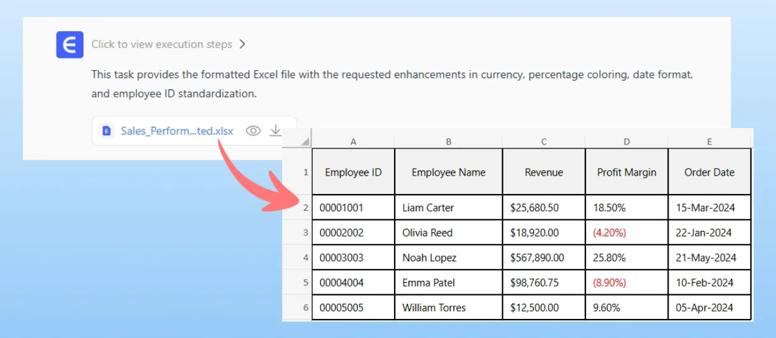The image size is (776, 338).
Task: Click the blue E assistant avatar icon
Action: pos(70,44)
